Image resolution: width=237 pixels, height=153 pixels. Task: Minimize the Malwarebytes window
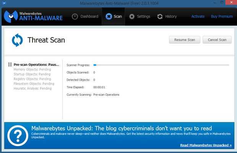[x=215, y=2]
